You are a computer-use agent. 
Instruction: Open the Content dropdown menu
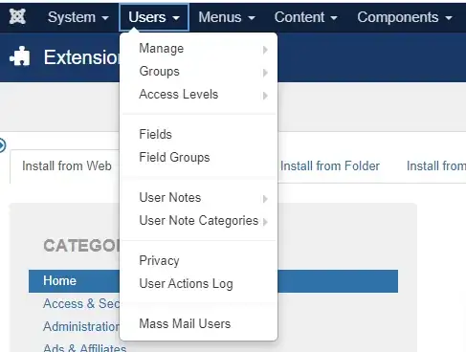click(305, 17)
